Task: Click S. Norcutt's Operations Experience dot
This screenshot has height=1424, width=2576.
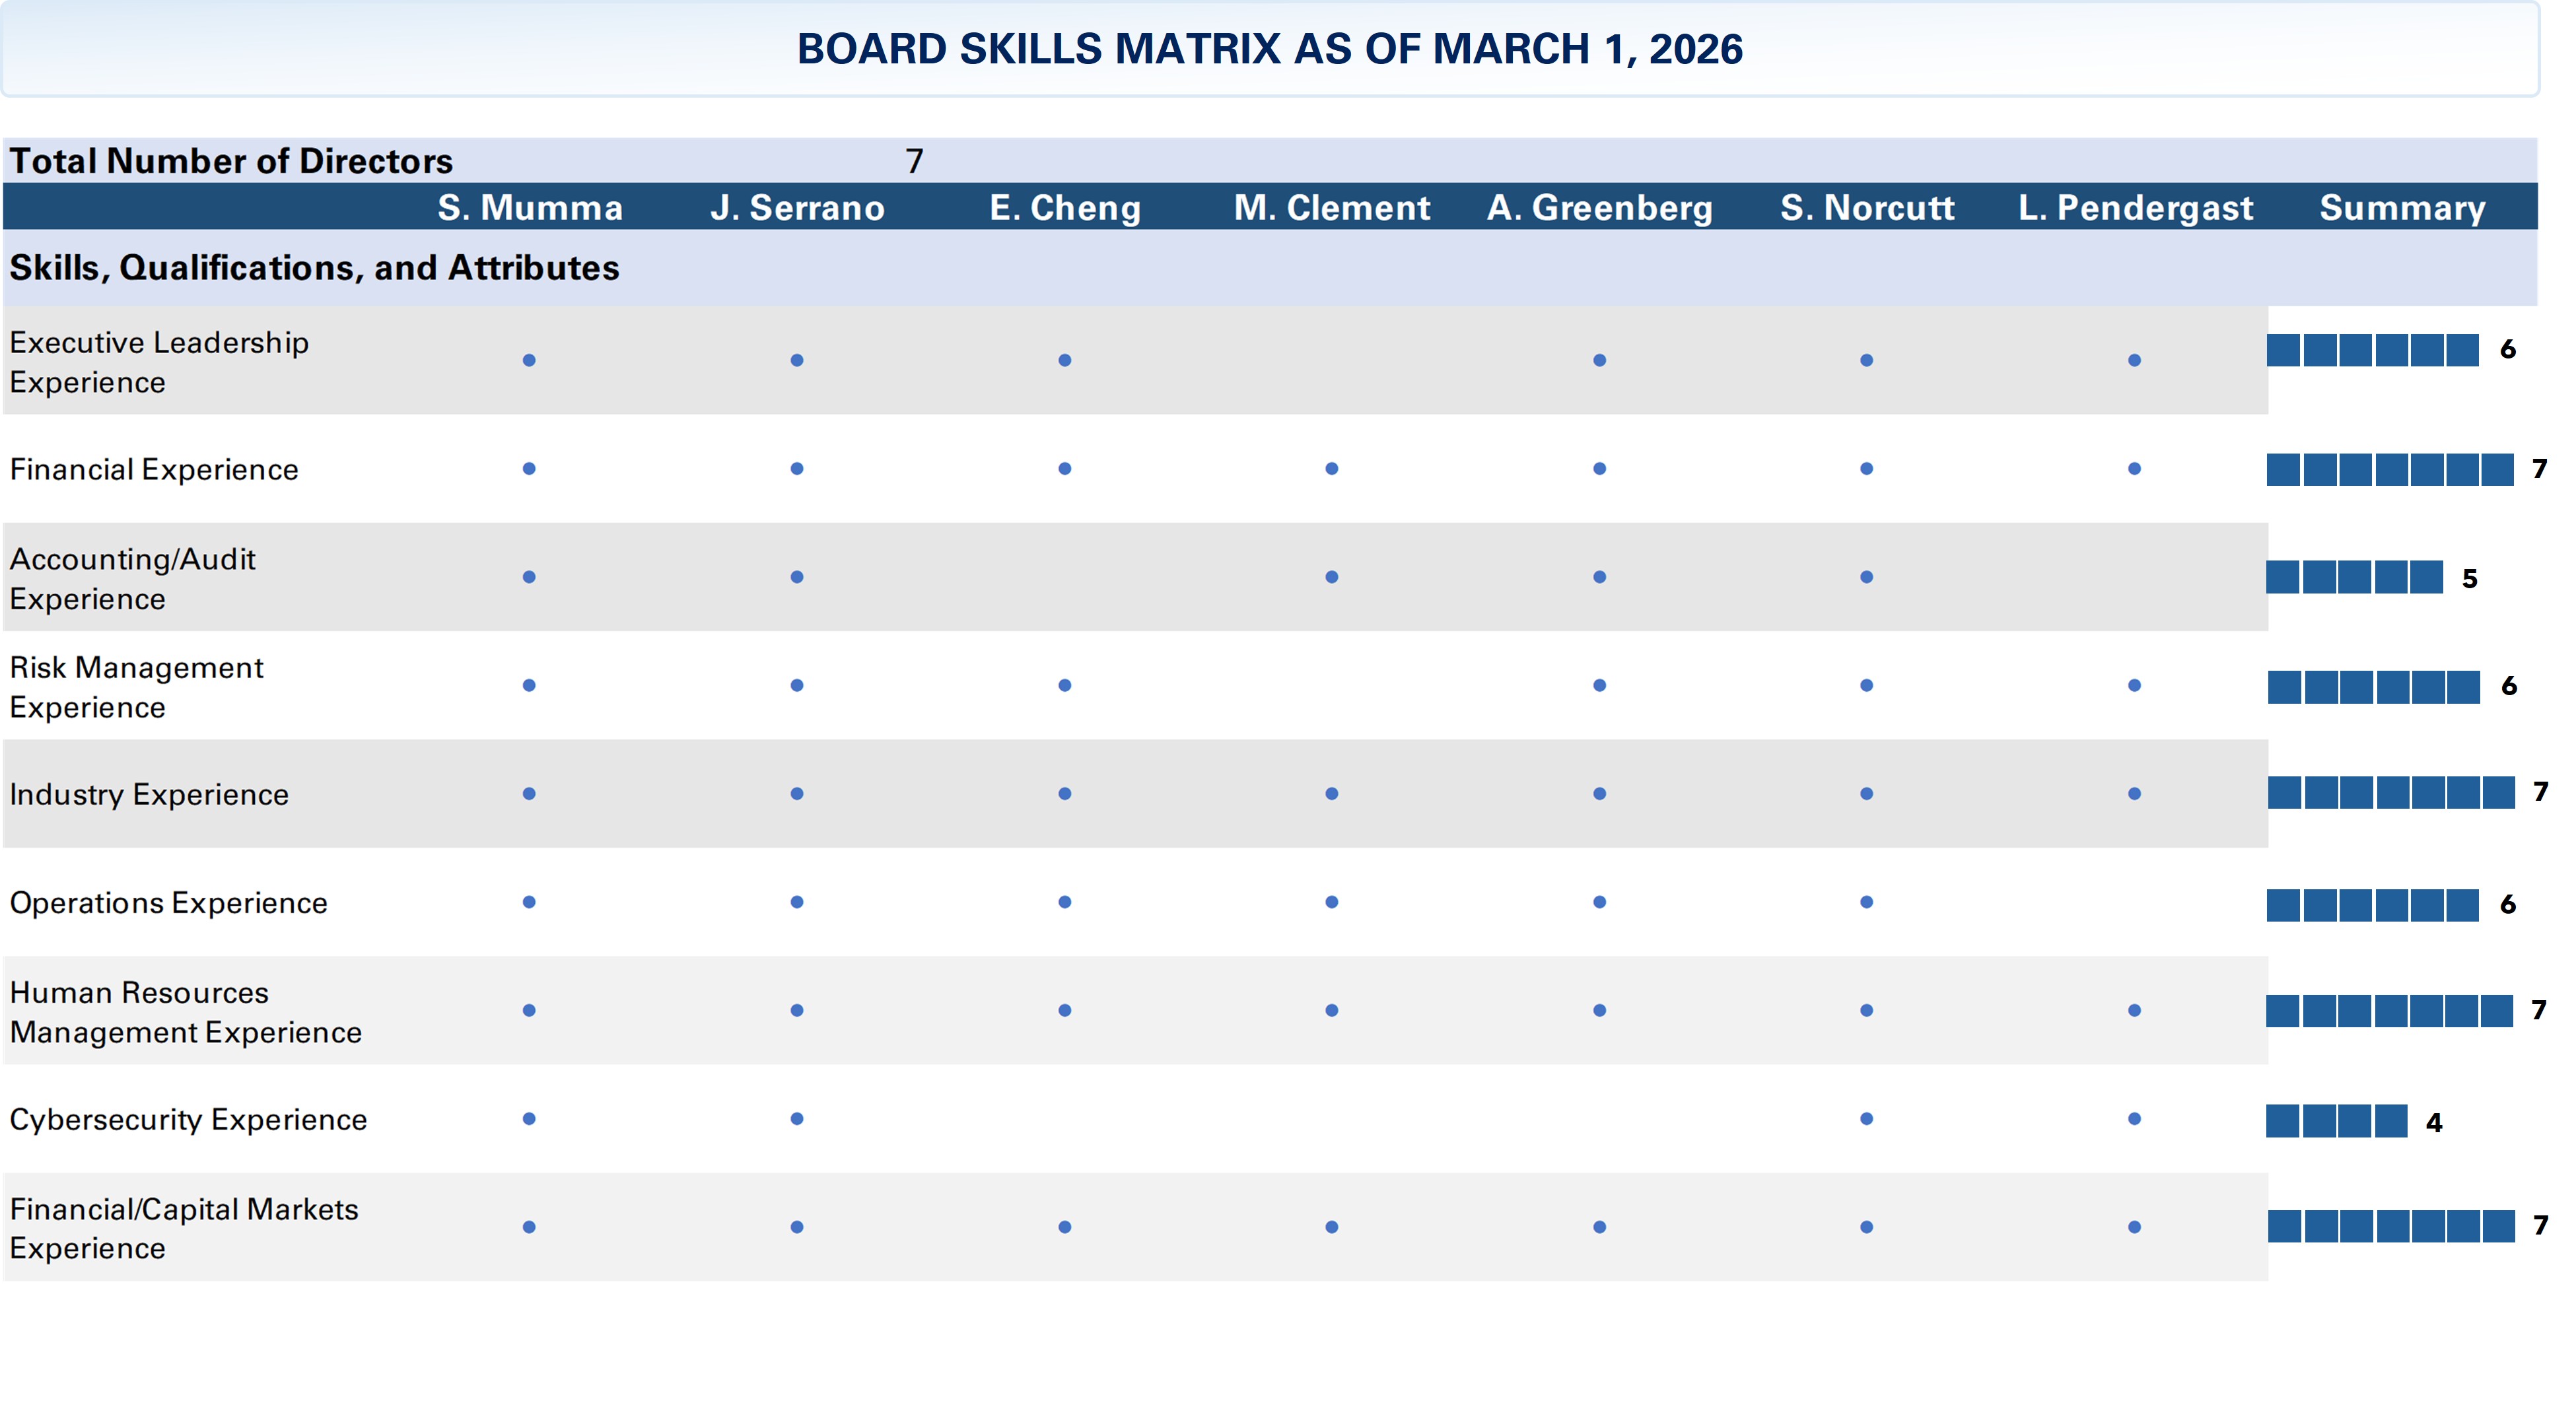Action: (1866, 902)
